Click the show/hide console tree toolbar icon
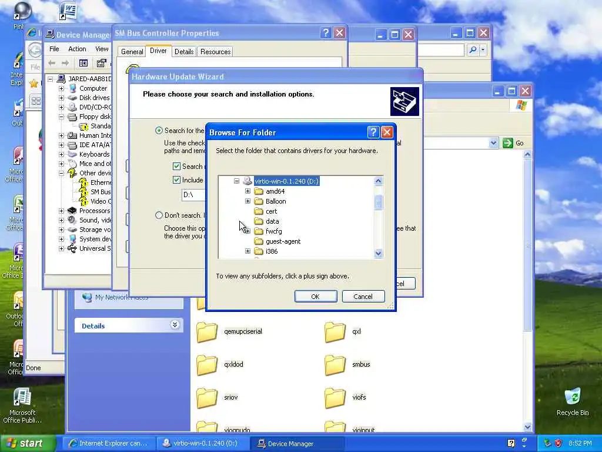 pos(83,62)
